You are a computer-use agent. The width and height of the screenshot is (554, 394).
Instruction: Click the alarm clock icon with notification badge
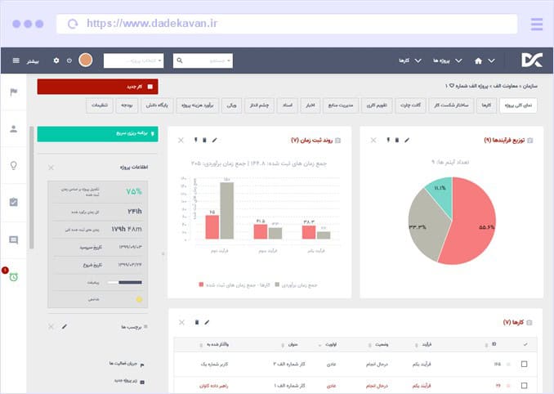13,276
